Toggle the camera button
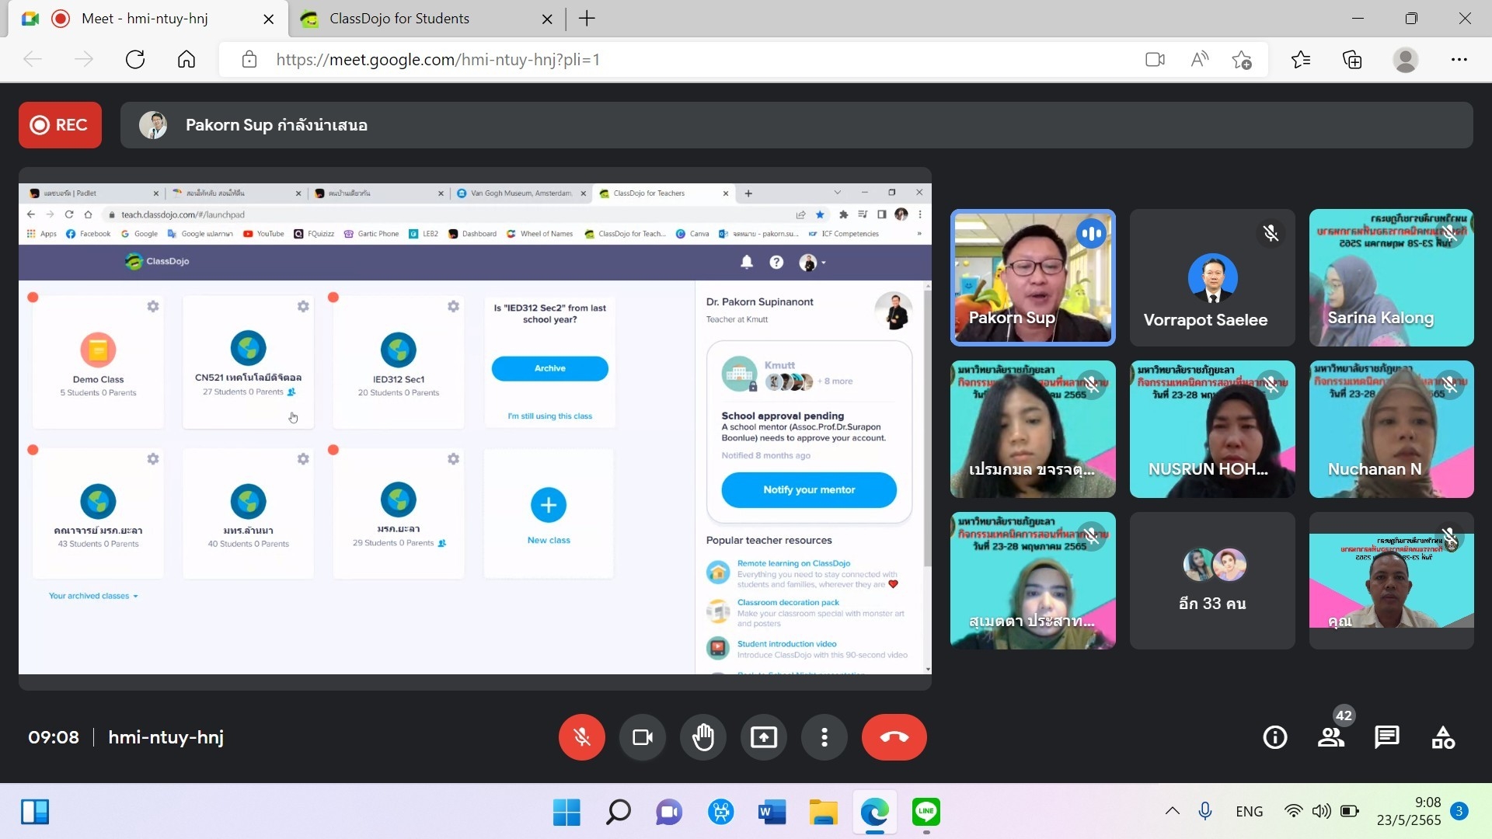1492x839 pixels. [642, 736]
